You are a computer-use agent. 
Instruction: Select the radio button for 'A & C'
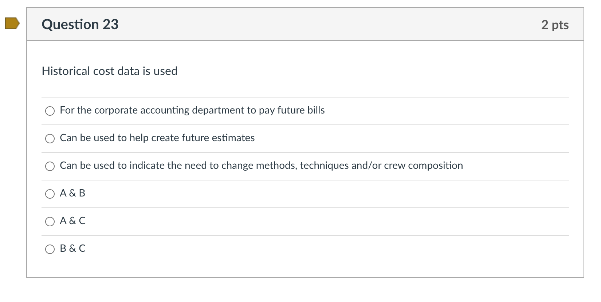tap(50, 222)
